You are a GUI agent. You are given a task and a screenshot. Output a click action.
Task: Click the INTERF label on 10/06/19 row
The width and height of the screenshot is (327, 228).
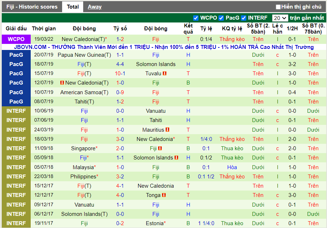click(x=16, y=111)
